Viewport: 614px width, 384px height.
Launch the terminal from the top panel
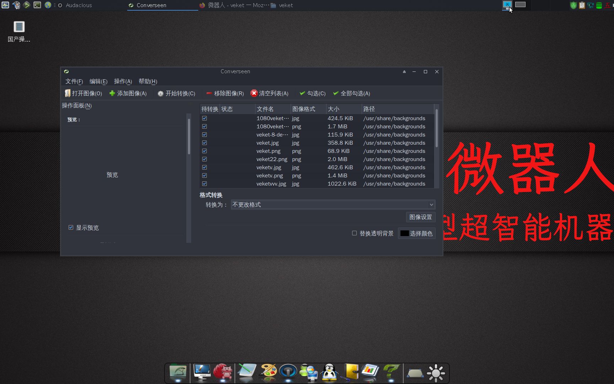pos(37,5)
